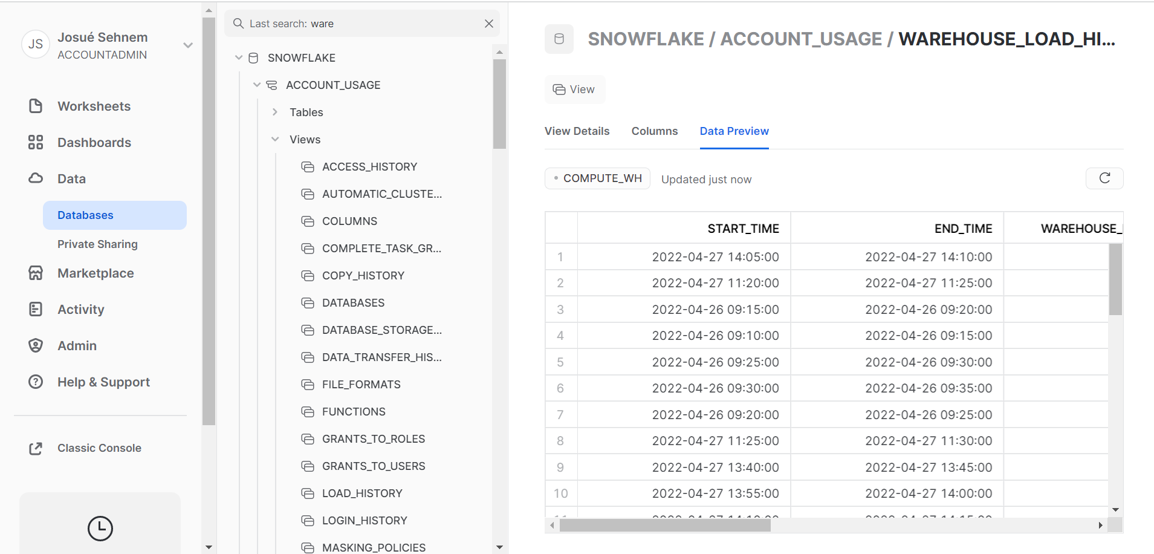Switch to the View Details tab
Image resolution: width=1154 pixels, height=554 pixels.
click(577, 131)
